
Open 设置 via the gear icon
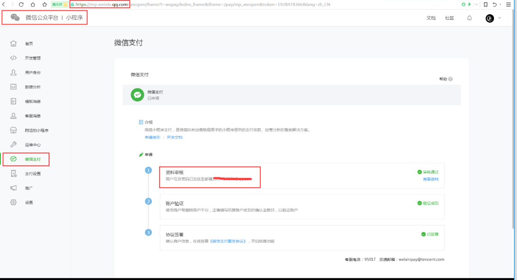pos(13,202)
